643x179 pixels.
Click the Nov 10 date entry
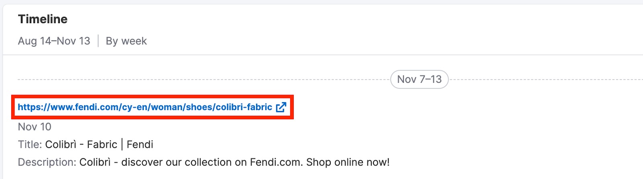[x=35, y=127]
